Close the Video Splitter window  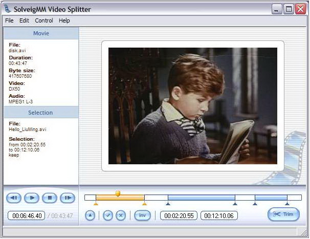[300, 9]
